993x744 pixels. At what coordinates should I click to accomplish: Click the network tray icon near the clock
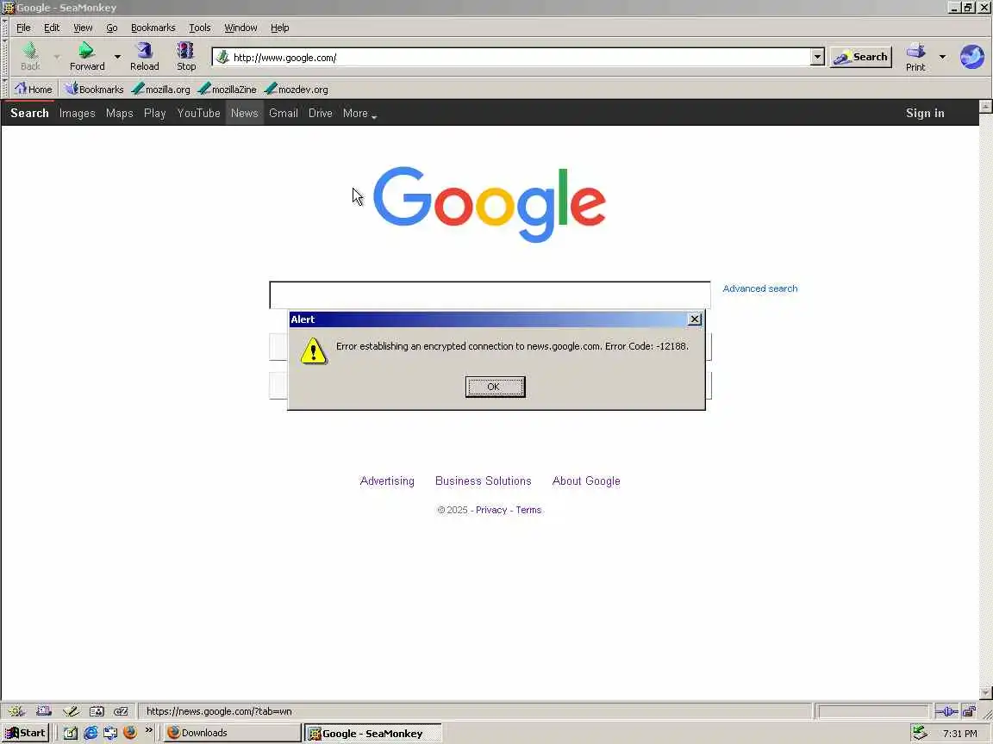[x=919, y=733]
